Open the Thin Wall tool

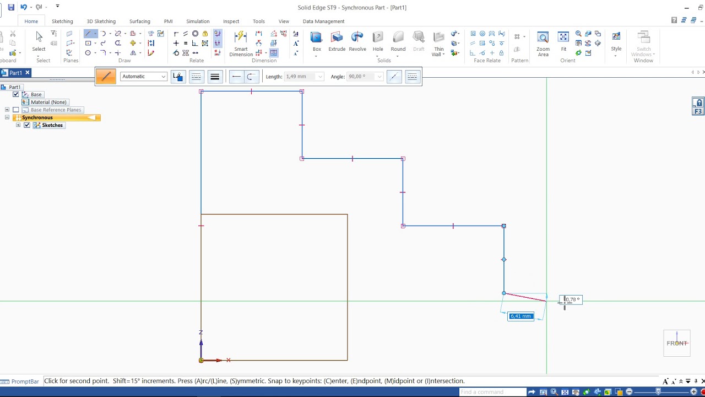[438, 44]
